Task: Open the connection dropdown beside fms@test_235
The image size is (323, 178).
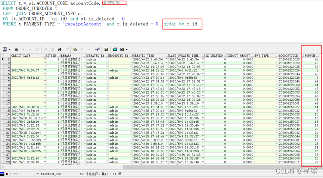Action: click(x=38, y=174)
